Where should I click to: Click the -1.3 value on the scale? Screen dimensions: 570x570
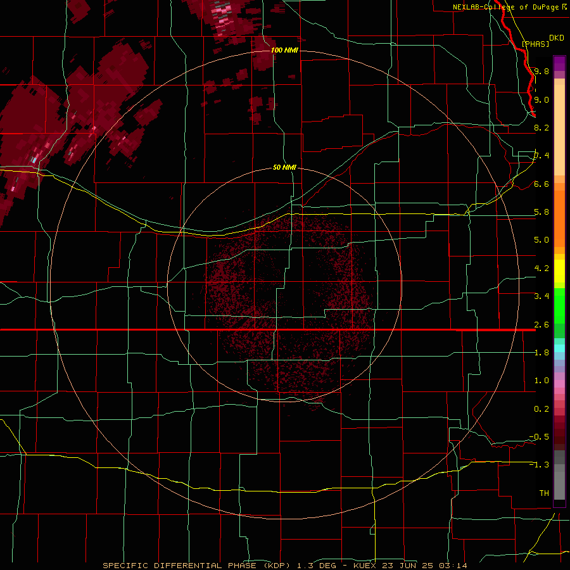pos(539,465)
